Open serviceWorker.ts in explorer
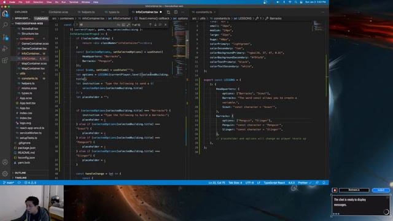This screenshot has width=393, height=221. tap(30, 133)
